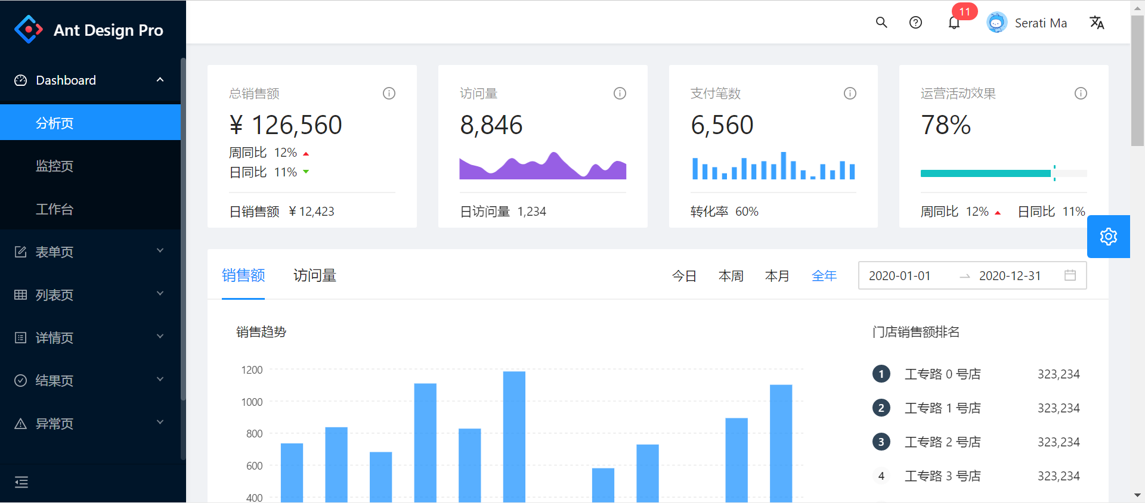Click the 运营活动效果 progress bar
The height and width of the screenshot is (503, 1145).
pyautogui.click(x=1004, y=173)
